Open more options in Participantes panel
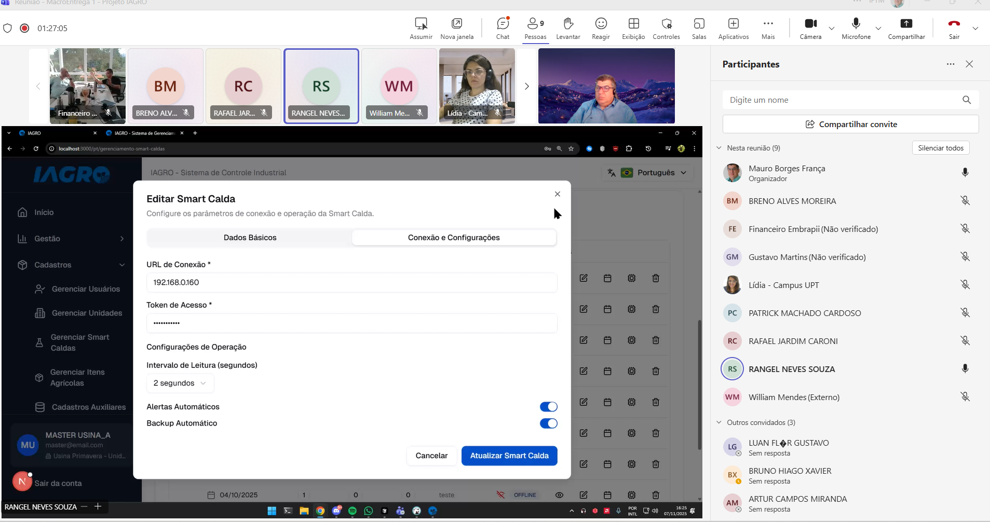 951,64
